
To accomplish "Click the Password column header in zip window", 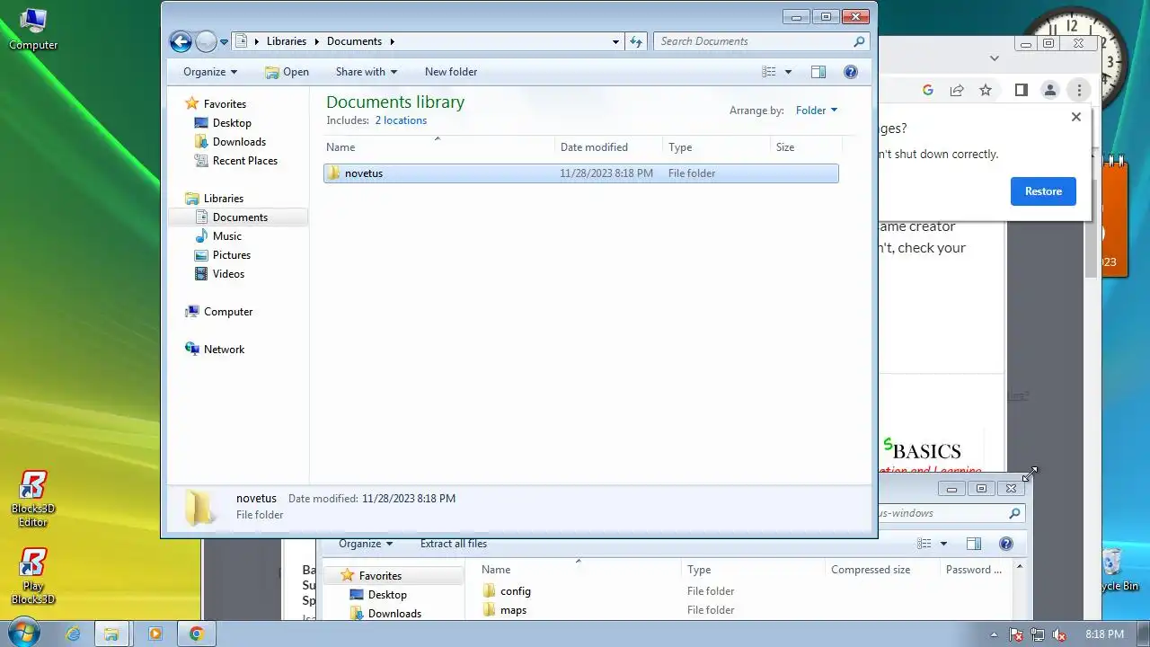I will [974, 570].
